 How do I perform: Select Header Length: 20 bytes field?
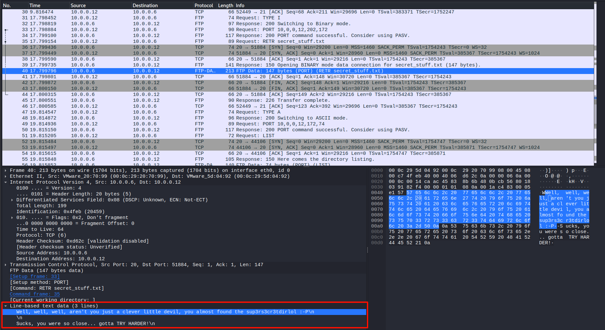(x=184, y=194)
